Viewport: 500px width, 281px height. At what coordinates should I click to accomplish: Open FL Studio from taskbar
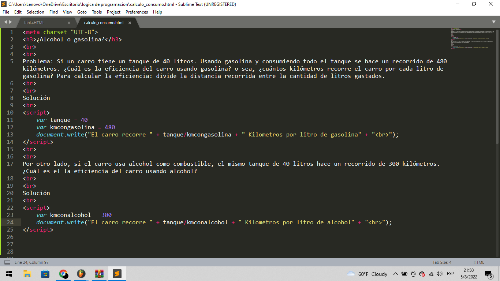[81, 274]
